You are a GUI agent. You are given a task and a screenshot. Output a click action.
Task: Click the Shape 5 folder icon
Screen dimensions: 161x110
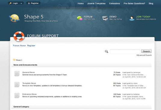click(14, 60)
